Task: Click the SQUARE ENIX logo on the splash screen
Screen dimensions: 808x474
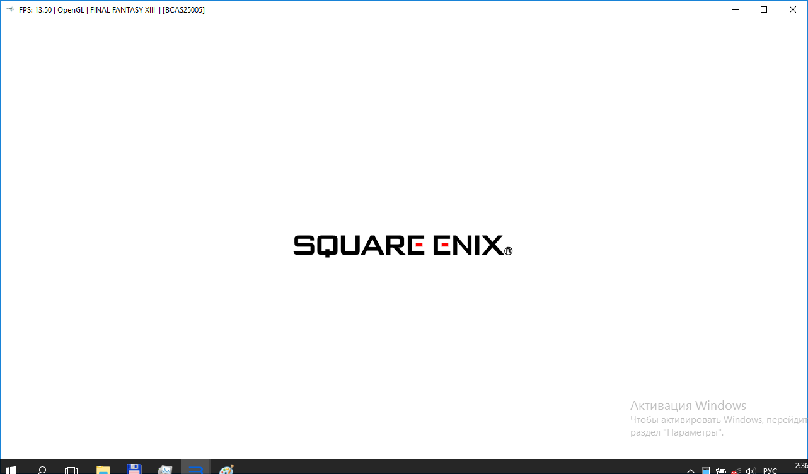Action: pyautogui.click(x=403, y=245)
